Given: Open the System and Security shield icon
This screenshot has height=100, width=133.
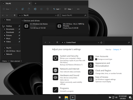Looking at the screenshot, I should [55, 58].
